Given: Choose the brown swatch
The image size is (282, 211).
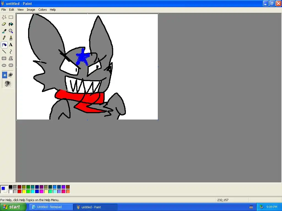Looking at the screenshot, I should (68, 187).
